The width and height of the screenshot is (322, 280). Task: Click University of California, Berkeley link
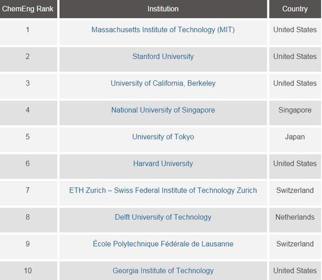[x=163, y=83]
